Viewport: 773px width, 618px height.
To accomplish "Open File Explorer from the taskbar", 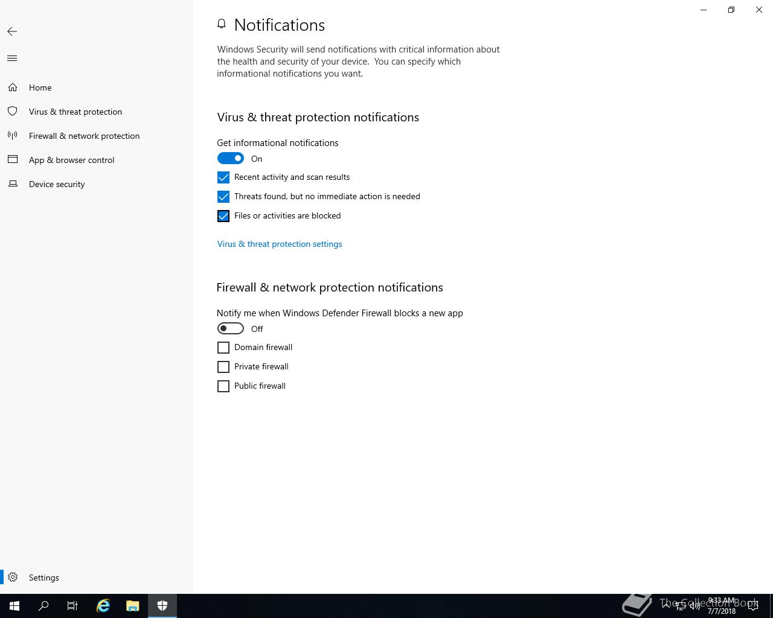I will point(133,606).
